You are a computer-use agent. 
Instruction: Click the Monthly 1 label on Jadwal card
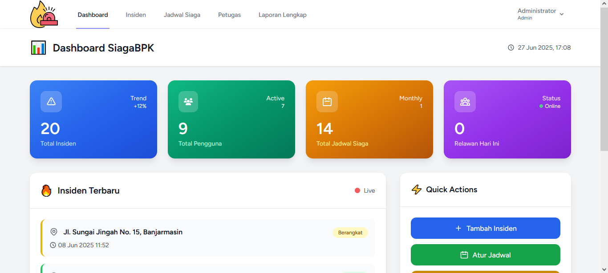pos(411,102)
